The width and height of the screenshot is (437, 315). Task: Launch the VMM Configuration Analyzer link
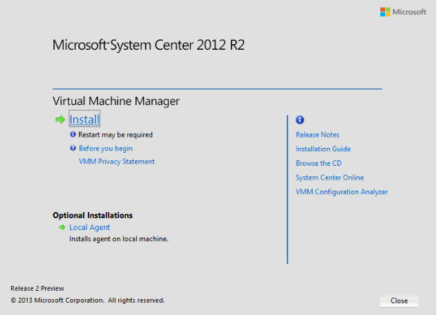[x=342, y=192]
